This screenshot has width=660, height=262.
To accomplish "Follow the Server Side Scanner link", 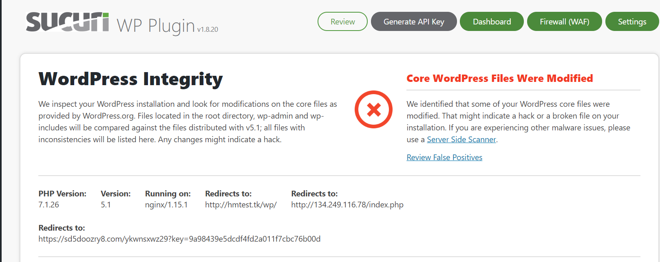I will [461, 139].
